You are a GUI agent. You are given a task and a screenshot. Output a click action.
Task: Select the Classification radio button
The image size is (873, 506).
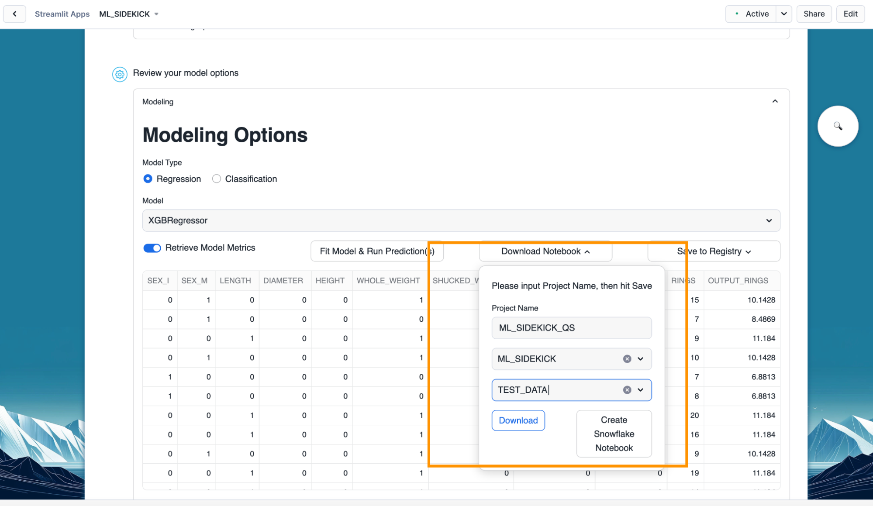(217, 179)
